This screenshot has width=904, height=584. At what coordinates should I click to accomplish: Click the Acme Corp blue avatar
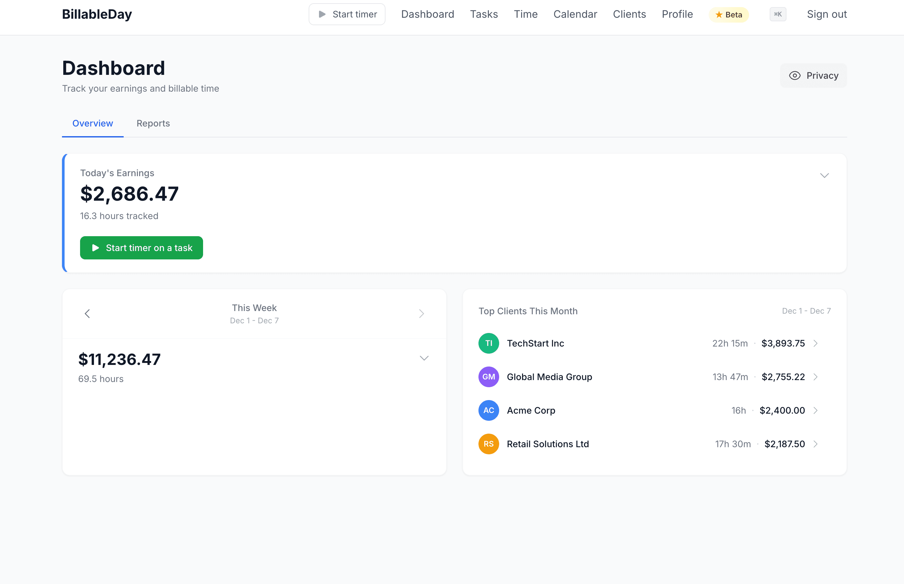(x=488, y=410)
